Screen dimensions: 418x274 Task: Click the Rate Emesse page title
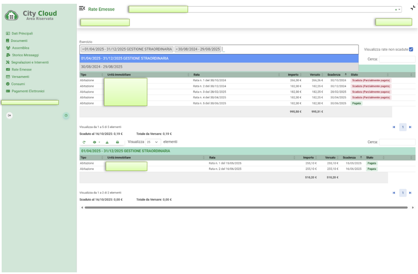(101, 9)
